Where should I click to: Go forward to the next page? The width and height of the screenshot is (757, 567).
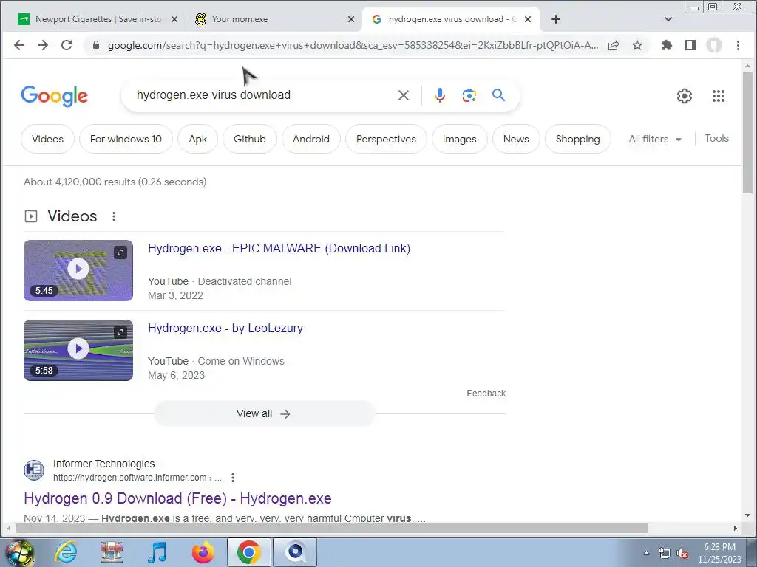[x=43, y=45]
